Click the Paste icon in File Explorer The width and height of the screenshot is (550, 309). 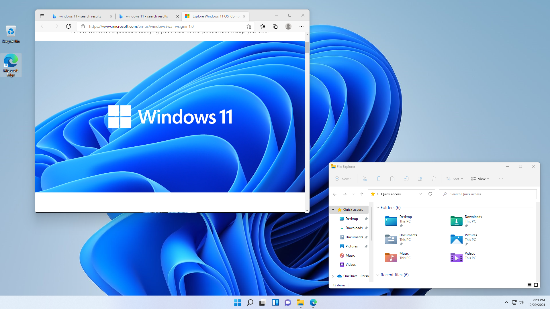392,178
